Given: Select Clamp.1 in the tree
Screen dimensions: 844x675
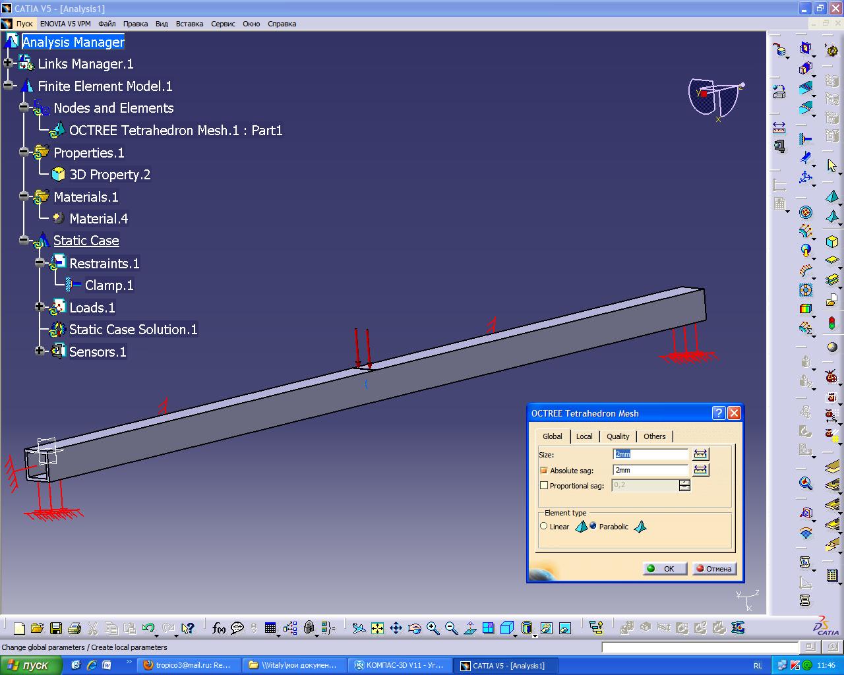Looking at the screenshot, I should pyautogui.click(x=109, y=285).
